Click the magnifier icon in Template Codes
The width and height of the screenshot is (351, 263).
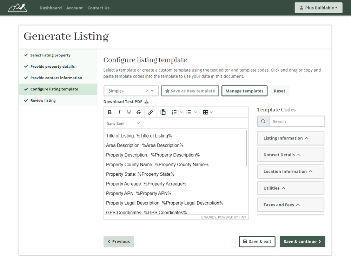[x=263, y=121]
